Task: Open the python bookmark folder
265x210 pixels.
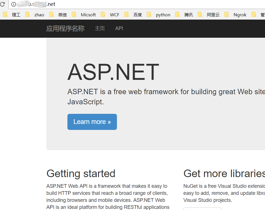Action: pyautogui.click(x=158, y=15)
